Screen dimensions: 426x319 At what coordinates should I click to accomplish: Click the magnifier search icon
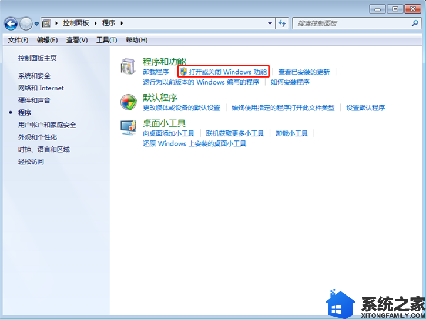pyautogui.click(x=415, y=23)
